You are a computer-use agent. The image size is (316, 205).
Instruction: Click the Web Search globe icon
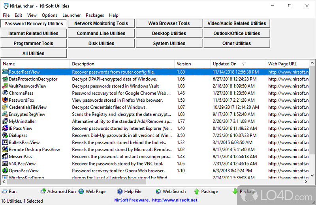158,192
